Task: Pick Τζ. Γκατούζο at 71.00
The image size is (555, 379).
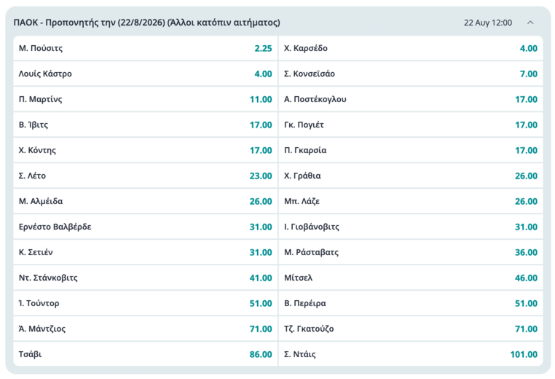Action: 411,329
